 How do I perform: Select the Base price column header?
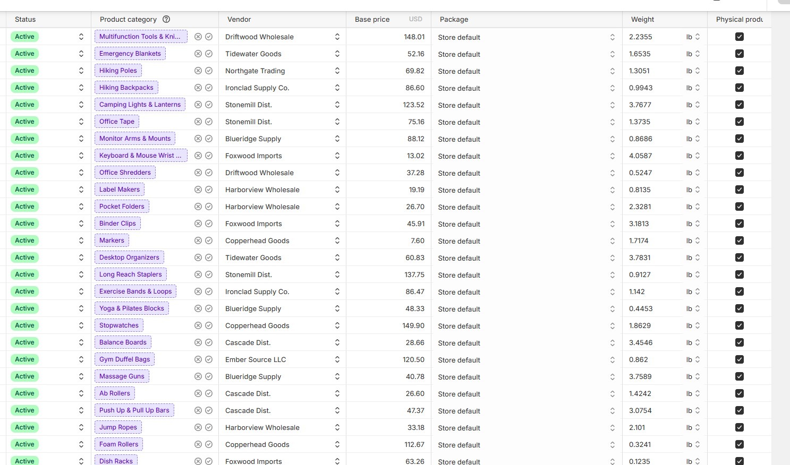coord(372,19)
